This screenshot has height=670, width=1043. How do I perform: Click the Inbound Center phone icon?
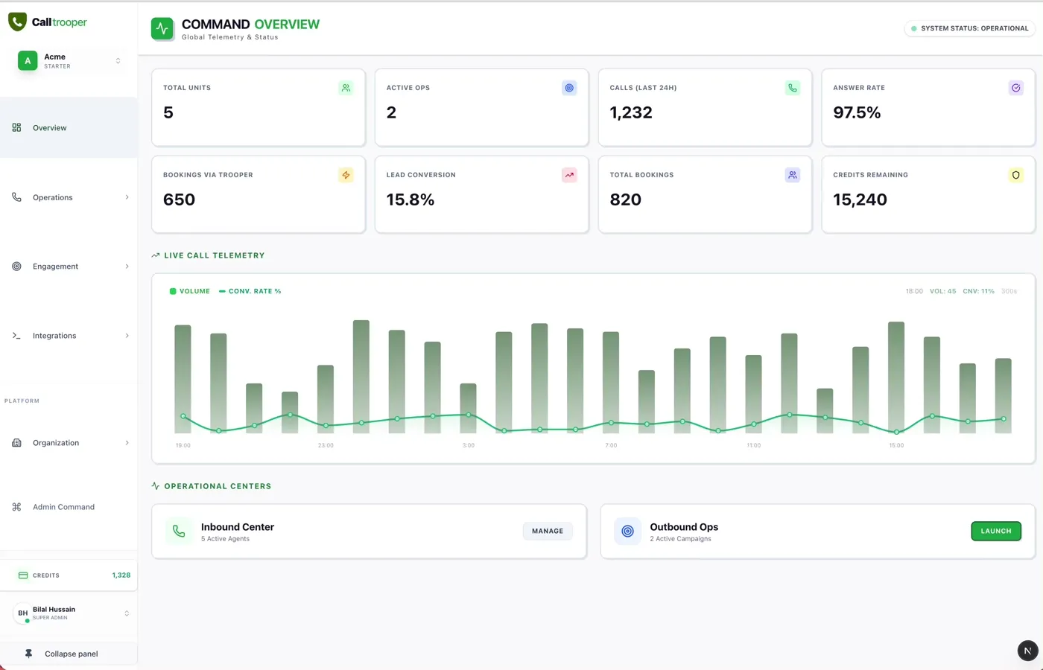pos(179,531)
